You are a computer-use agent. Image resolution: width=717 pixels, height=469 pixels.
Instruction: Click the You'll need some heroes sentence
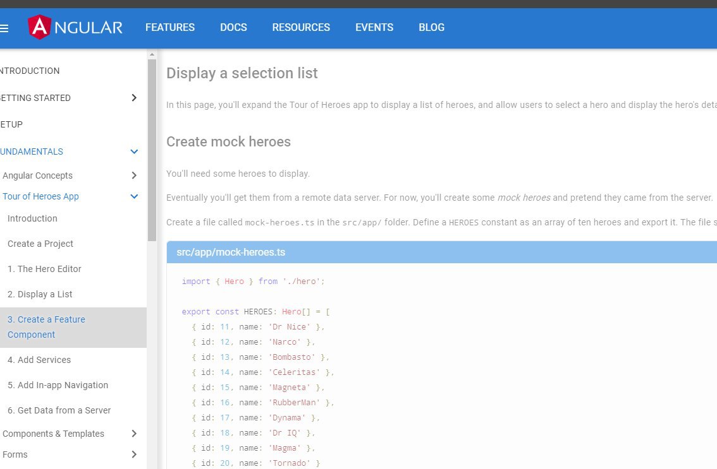click(x=238, y=174)
